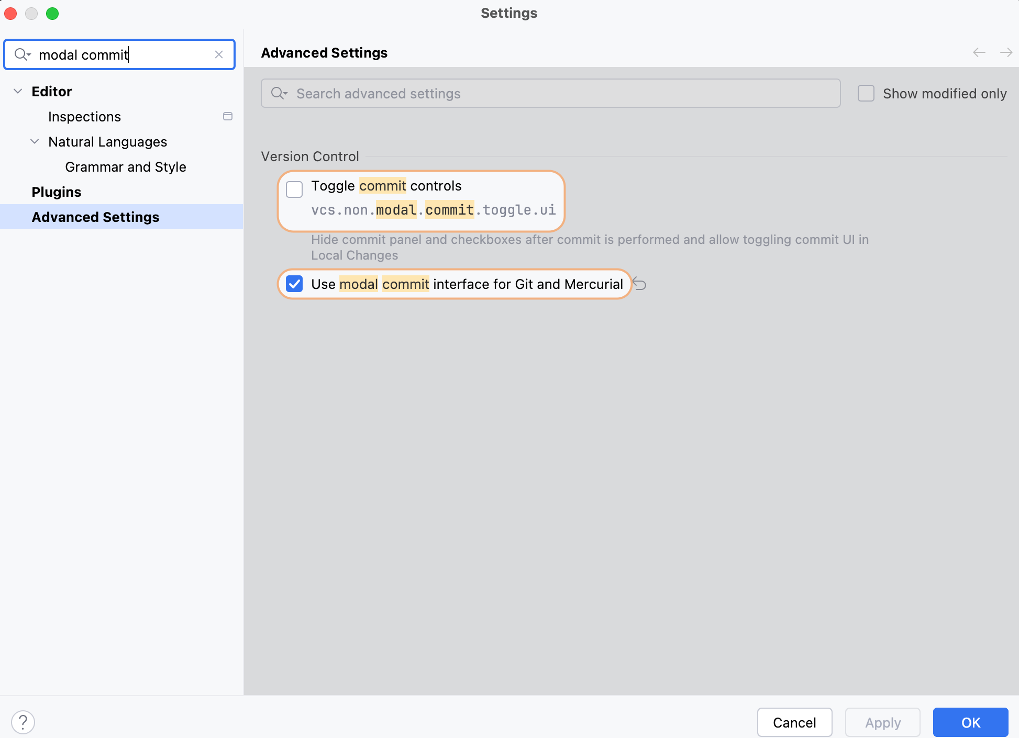Uncheck Use modal commit interface checkbox
The width and height of the screenshot is (1019, 738).
tap(294, 284)
